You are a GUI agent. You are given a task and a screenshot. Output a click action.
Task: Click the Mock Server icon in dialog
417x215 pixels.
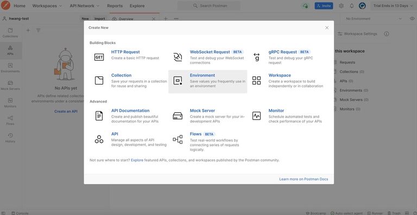(178, 116)
